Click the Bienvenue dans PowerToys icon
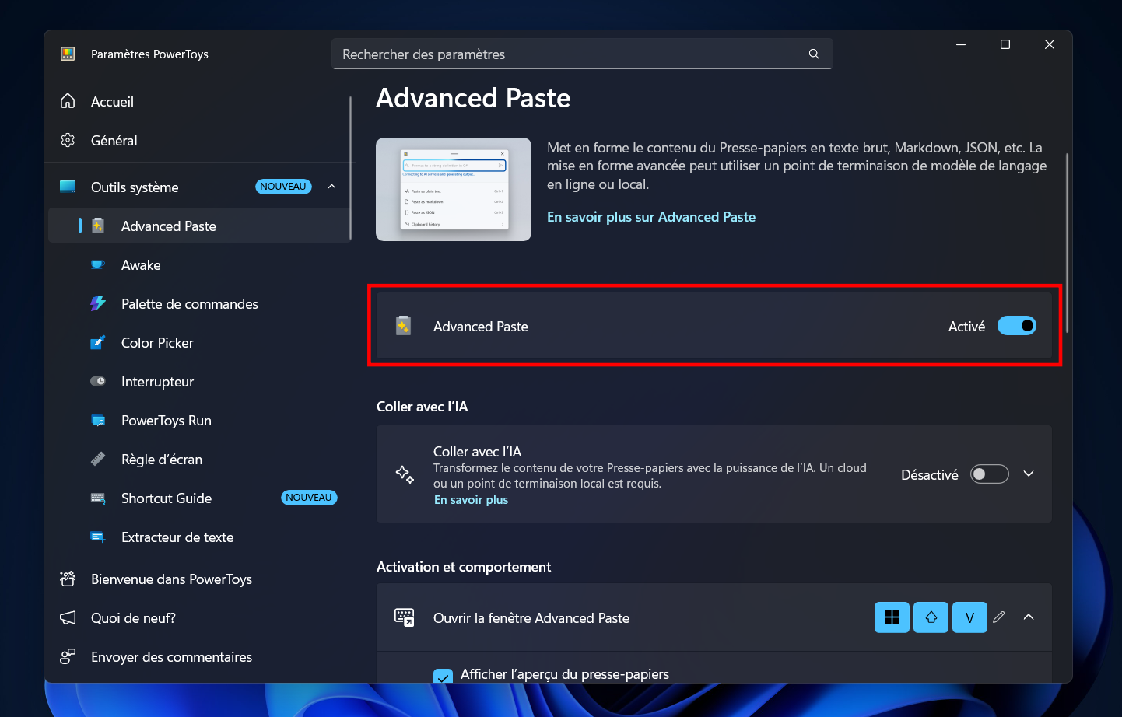The image size is (1122, 717). [x=68, y=579]
